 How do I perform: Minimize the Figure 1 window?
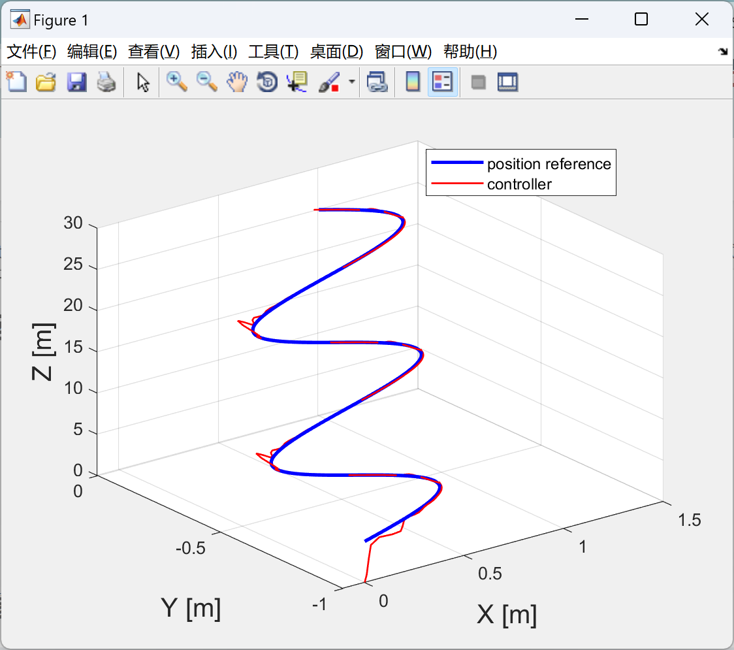pyautogui.click(x=581, y=19)
